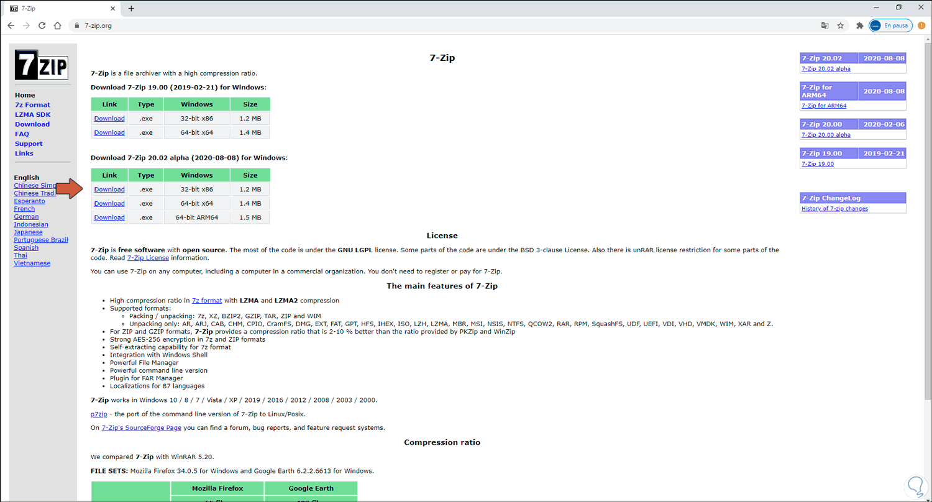932x502 pixels.
Task: Open the profile button labeled En pausa
Action: 890,25
